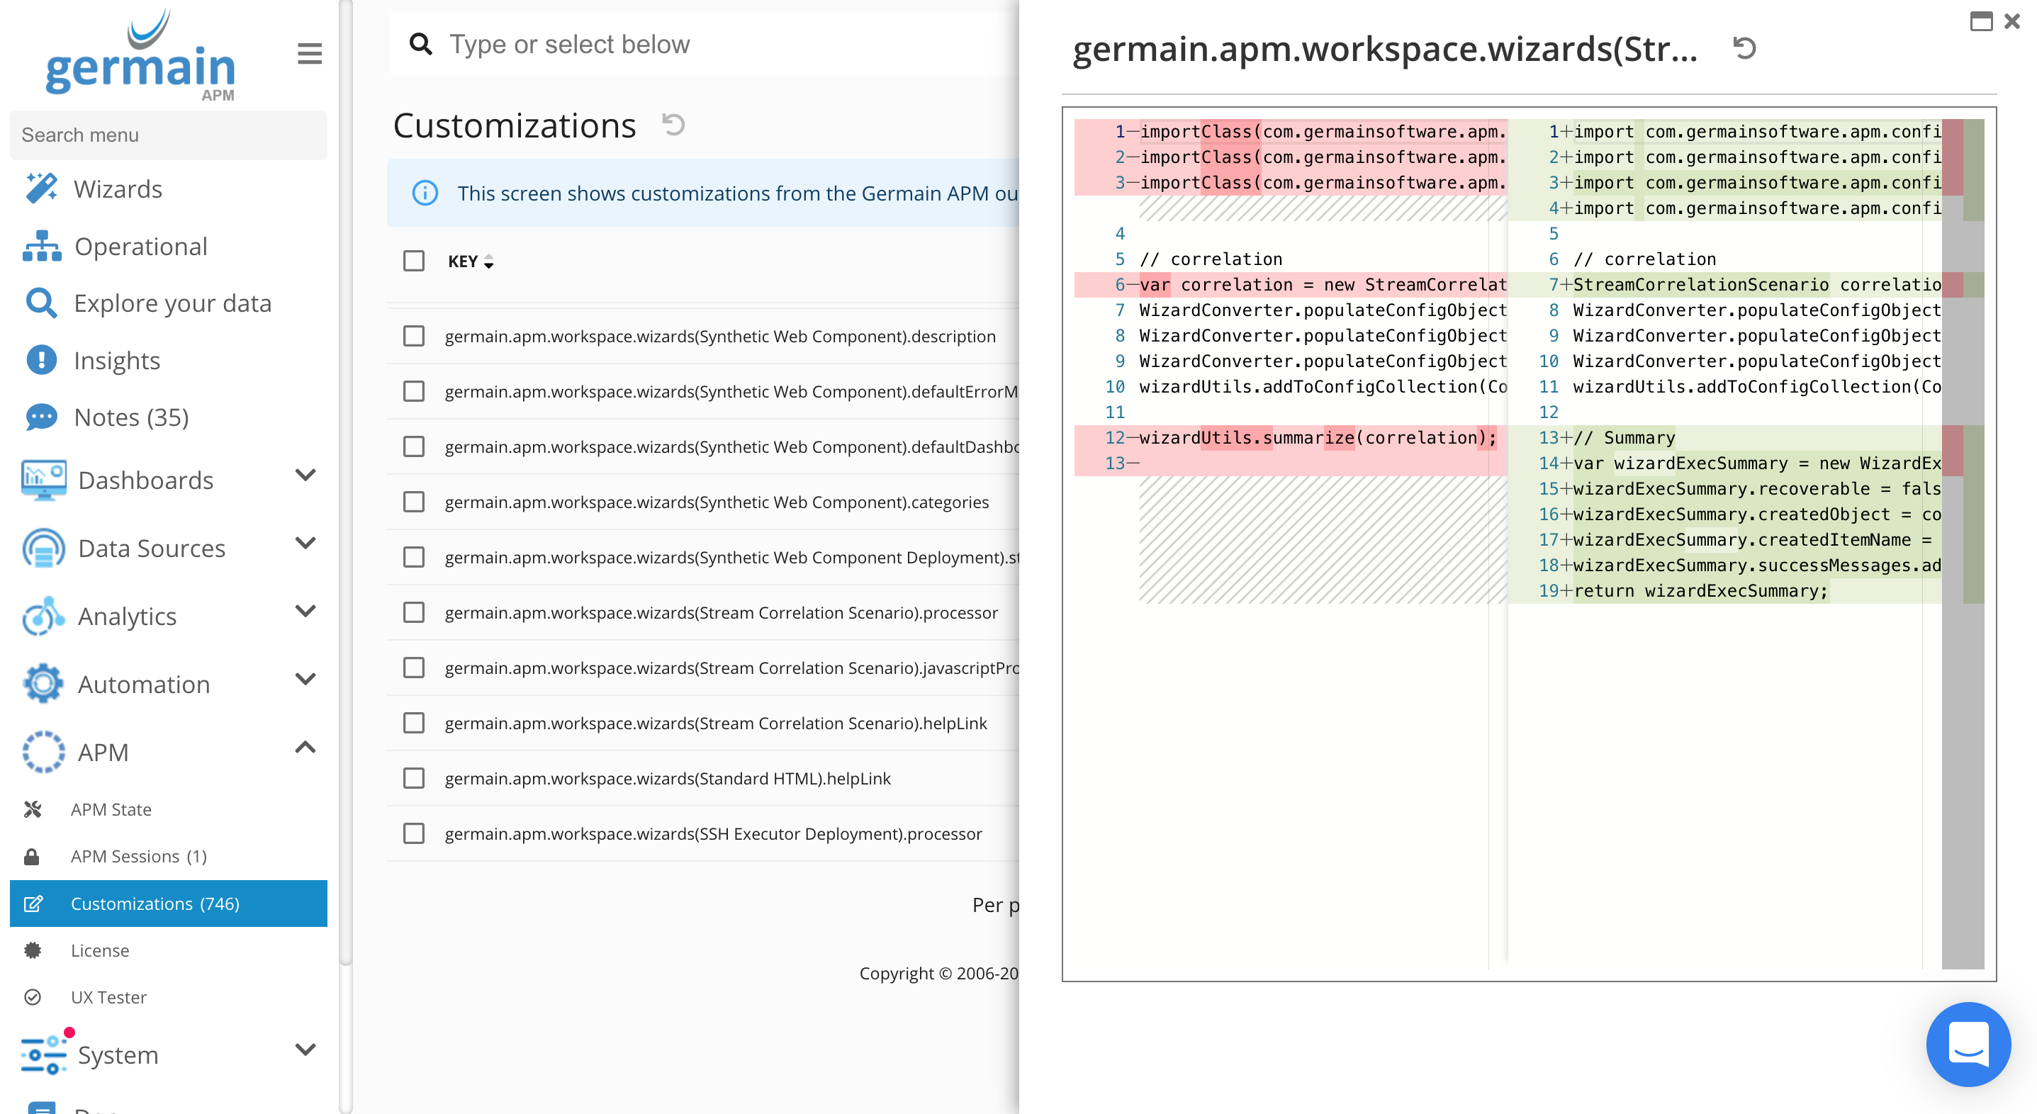This screenshot has height=1114, width=2037.
Task: Expand the Data Sources menu section
Action: coord(305,544)
